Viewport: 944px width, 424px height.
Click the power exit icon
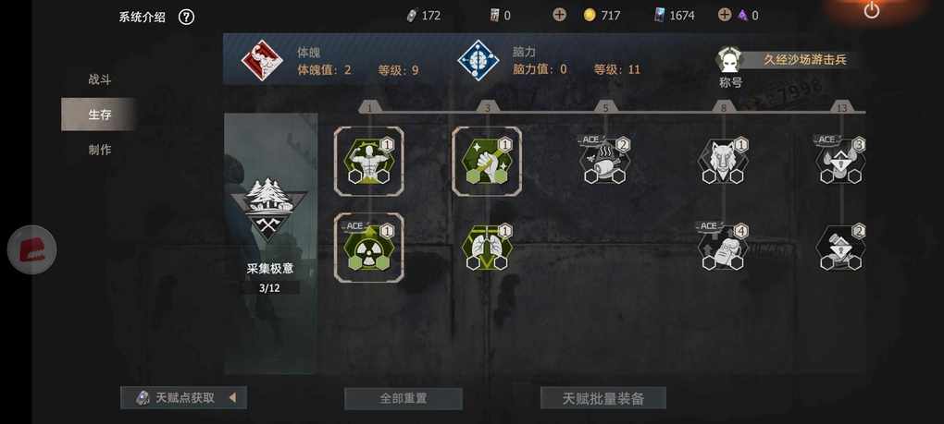coord(871,10)
